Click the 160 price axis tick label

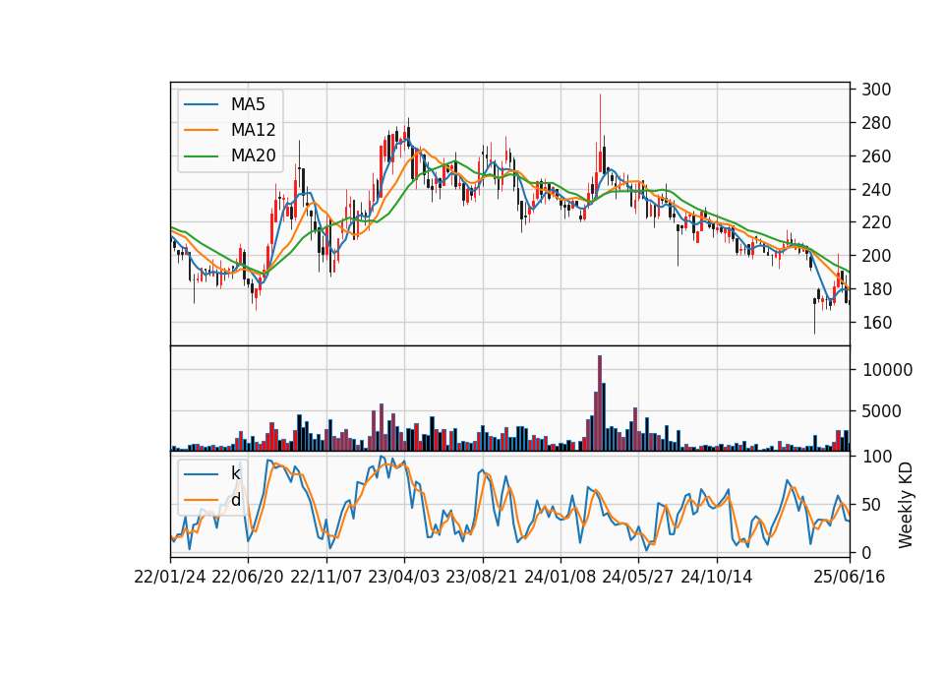point(876,323)
